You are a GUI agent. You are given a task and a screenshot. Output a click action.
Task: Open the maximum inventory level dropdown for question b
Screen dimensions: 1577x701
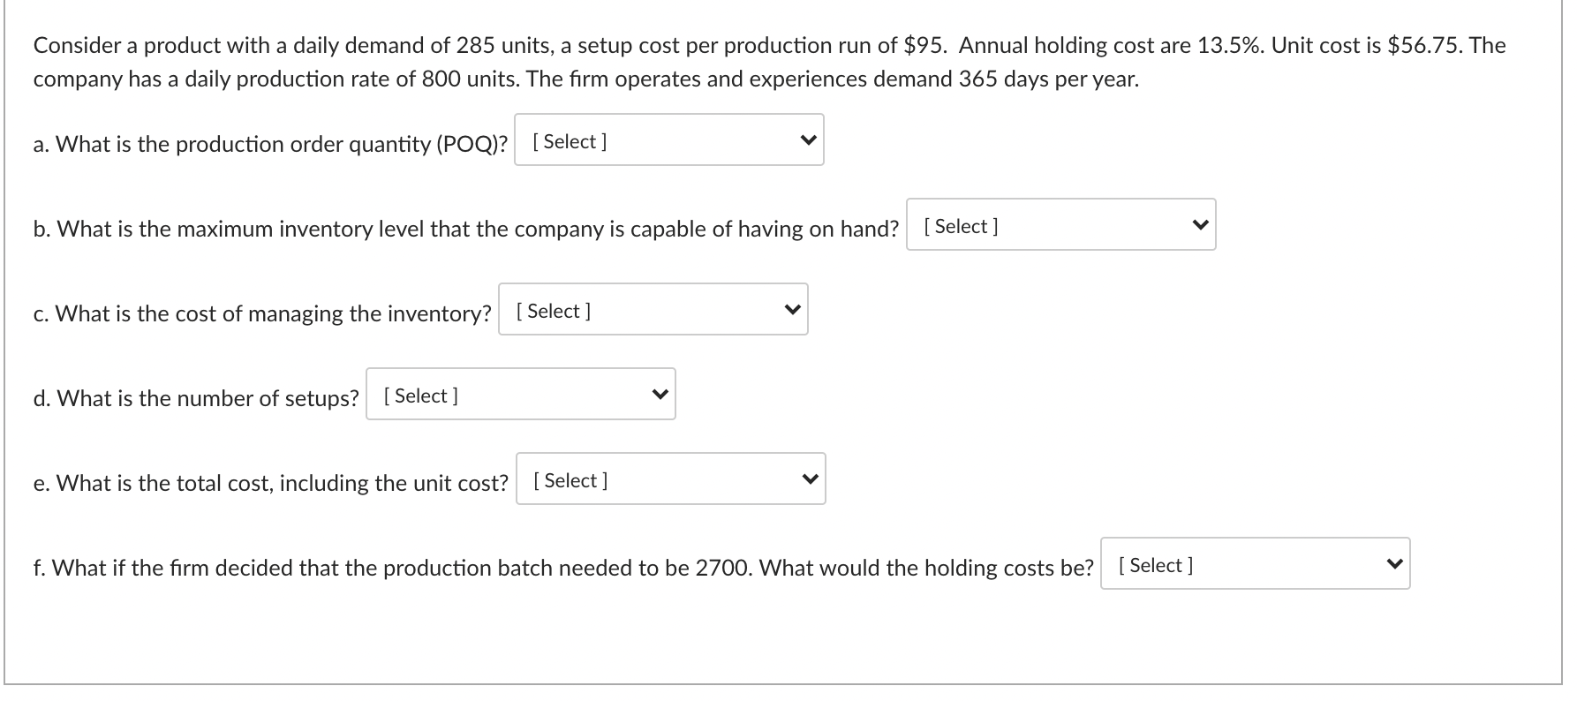click(x=1060, y=225)
